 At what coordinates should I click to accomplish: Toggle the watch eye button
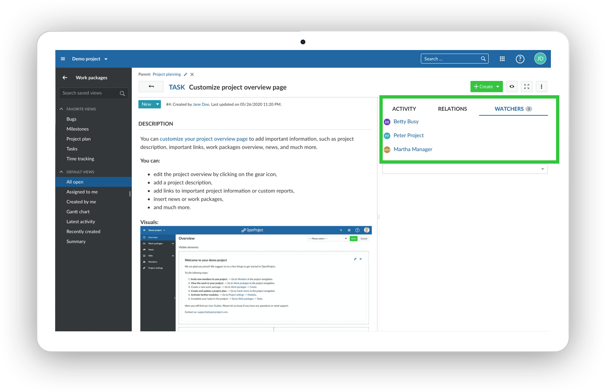(512, 87)
